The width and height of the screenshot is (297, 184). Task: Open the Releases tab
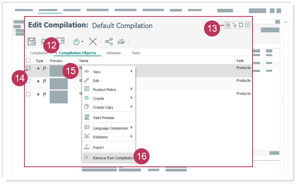pyautogui.click(x=114, y=53)
